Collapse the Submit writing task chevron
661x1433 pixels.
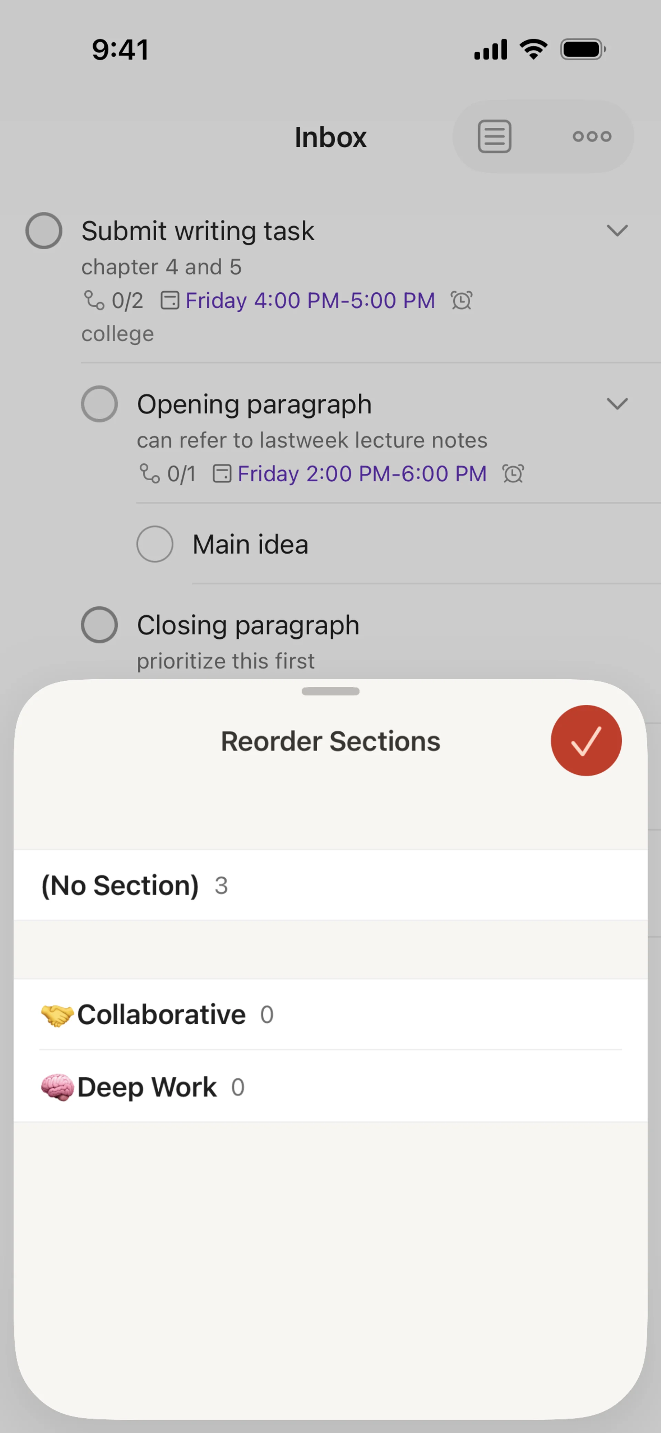coord(617,231)
